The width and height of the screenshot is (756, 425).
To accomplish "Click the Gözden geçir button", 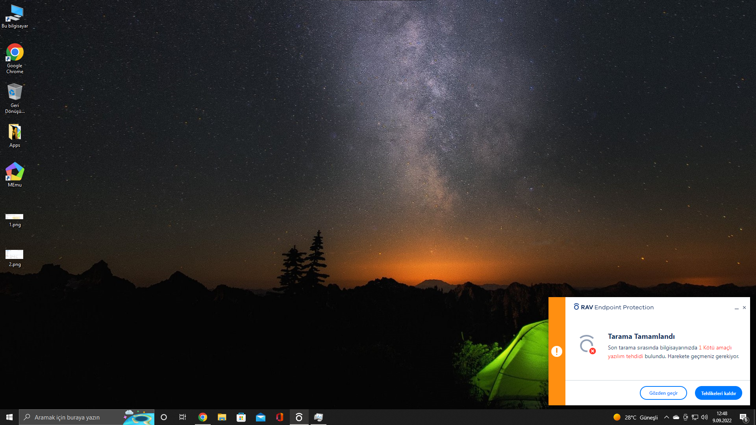I will pyautogui.click(x=663, y=393).
